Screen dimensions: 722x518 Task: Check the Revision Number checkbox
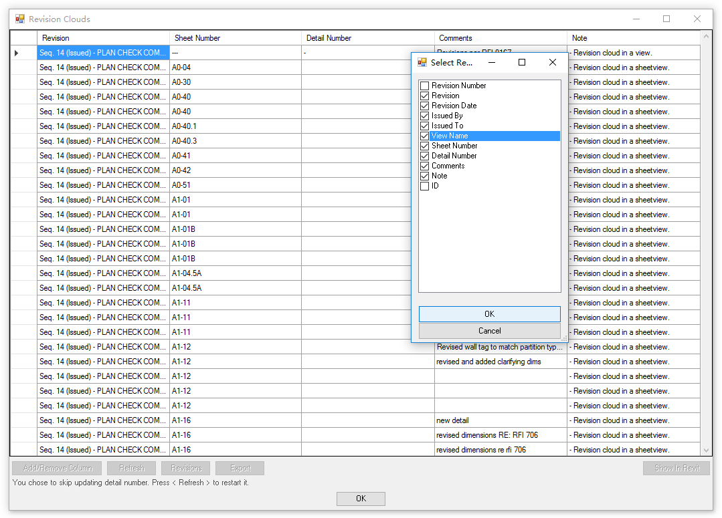point(424,86)
